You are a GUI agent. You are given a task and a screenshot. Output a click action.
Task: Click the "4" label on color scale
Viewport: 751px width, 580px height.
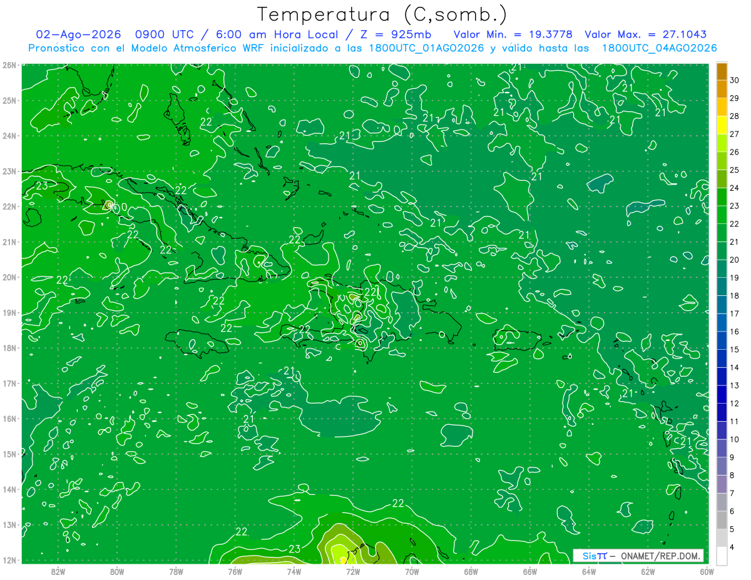(732, 547)
